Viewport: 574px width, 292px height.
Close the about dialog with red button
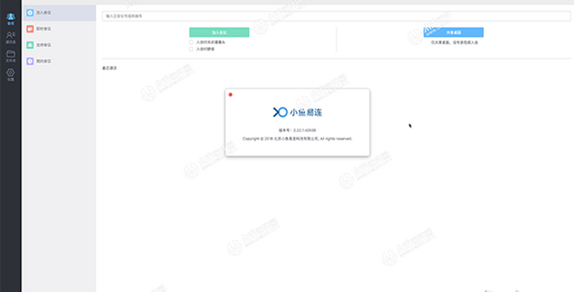(231, 95)
